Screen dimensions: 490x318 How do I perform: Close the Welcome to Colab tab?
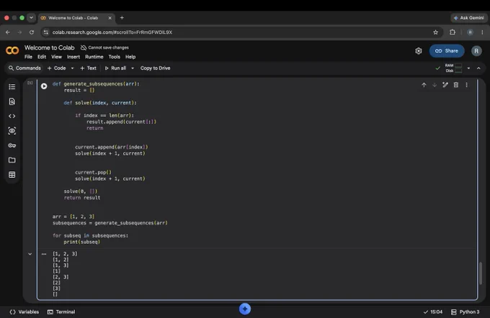point(110,18)
